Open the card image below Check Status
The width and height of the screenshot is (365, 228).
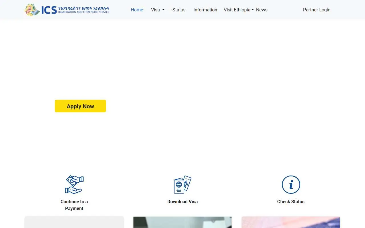tap(291, 222)
